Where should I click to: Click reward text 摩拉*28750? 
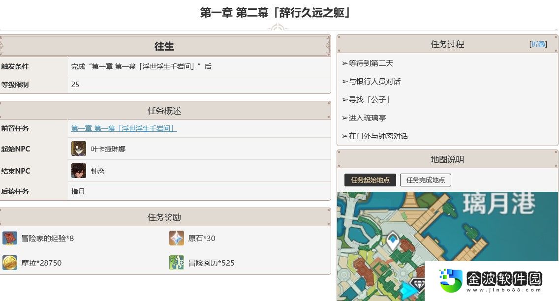click(41, 263)
